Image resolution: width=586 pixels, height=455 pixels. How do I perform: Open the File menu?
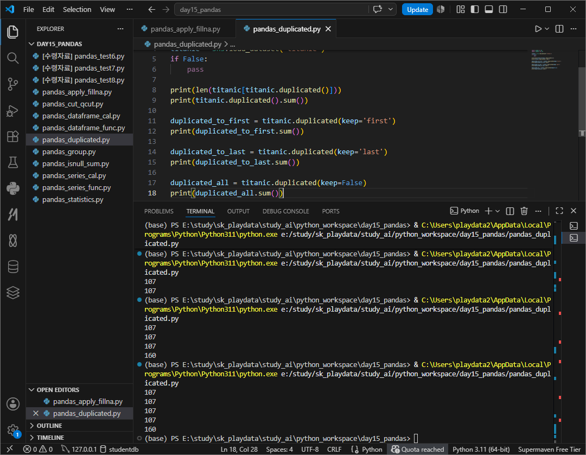click(28, 9)
